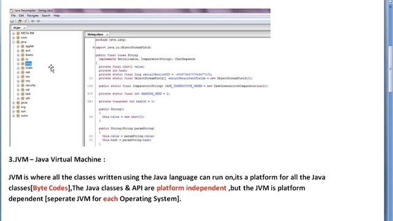Expand the com tree node
This screenshot has width=393, height=221.
14,37
